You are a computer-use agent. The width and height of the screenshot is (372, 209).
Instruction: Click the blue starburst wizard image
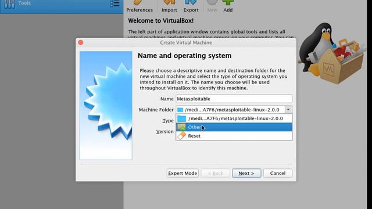click(106, 106)
